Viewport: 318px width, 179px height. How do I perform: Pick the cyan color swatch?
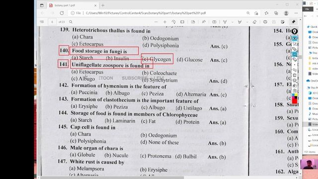click(293, 95)
